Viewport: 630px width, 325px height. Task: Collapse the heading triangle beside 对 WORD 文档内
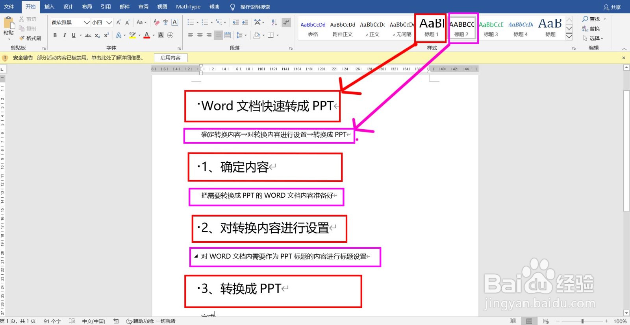tap(196, 256)
